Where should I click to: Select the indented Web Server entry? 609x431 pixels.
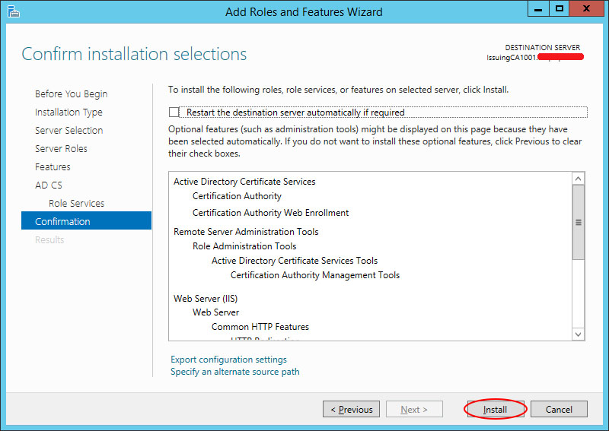point(215,312)
